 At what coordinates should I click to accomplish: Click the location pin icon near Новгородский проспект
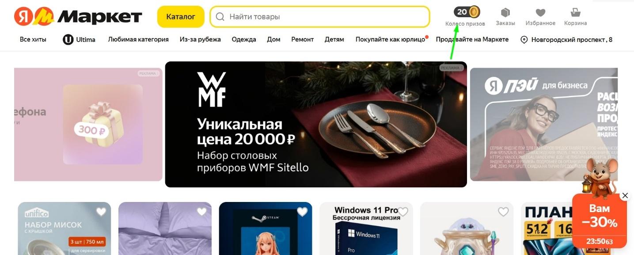(x=524, y=40)
